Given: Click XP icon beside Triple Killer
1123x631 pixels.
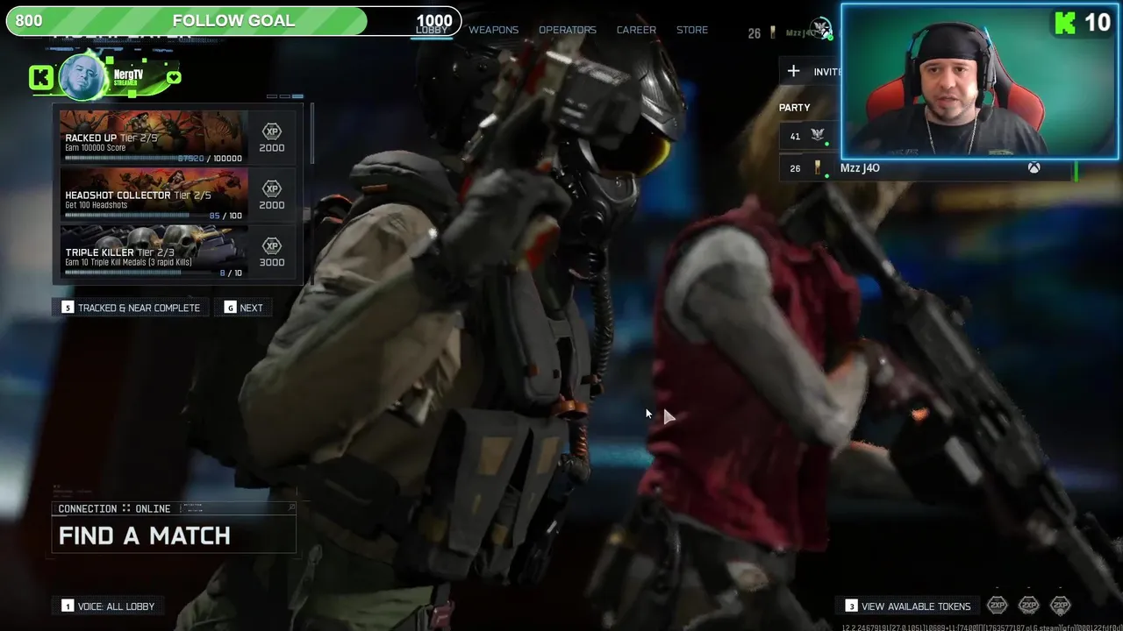Looking at the screenshot, I should point(272,246).
